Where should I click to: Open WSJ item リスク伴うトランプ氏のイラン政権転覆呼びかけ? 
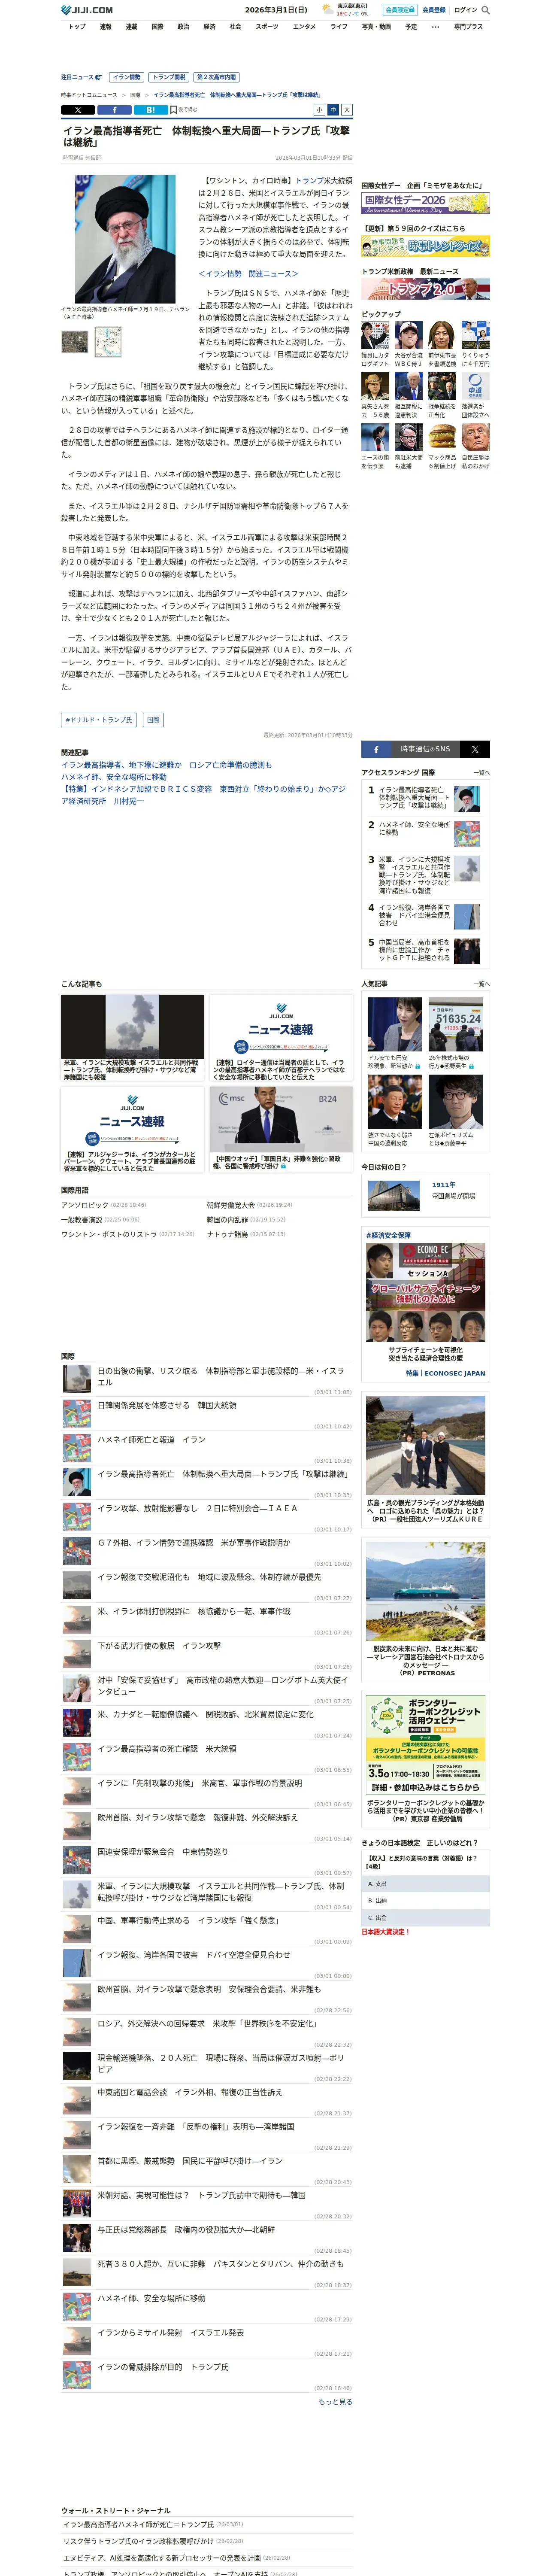[139, 2541]
